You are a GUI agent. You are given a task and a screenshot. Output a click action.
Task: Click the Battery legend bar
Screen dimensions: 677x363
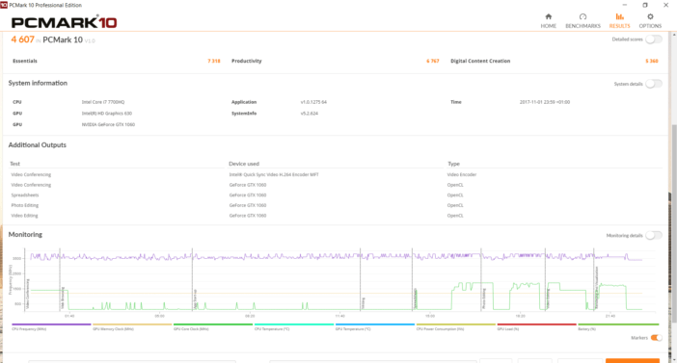click(618, 324)
